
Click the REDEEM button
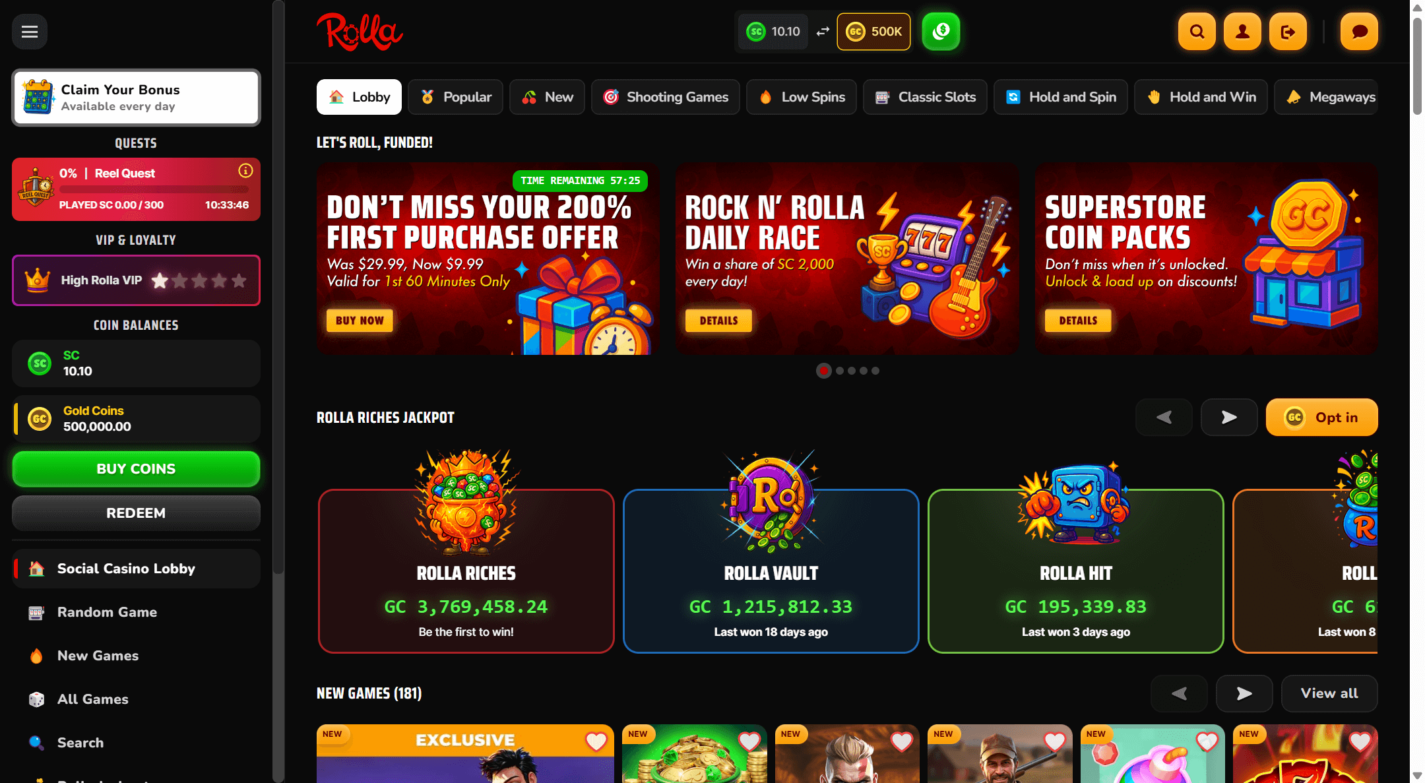[x=136, y=513]
